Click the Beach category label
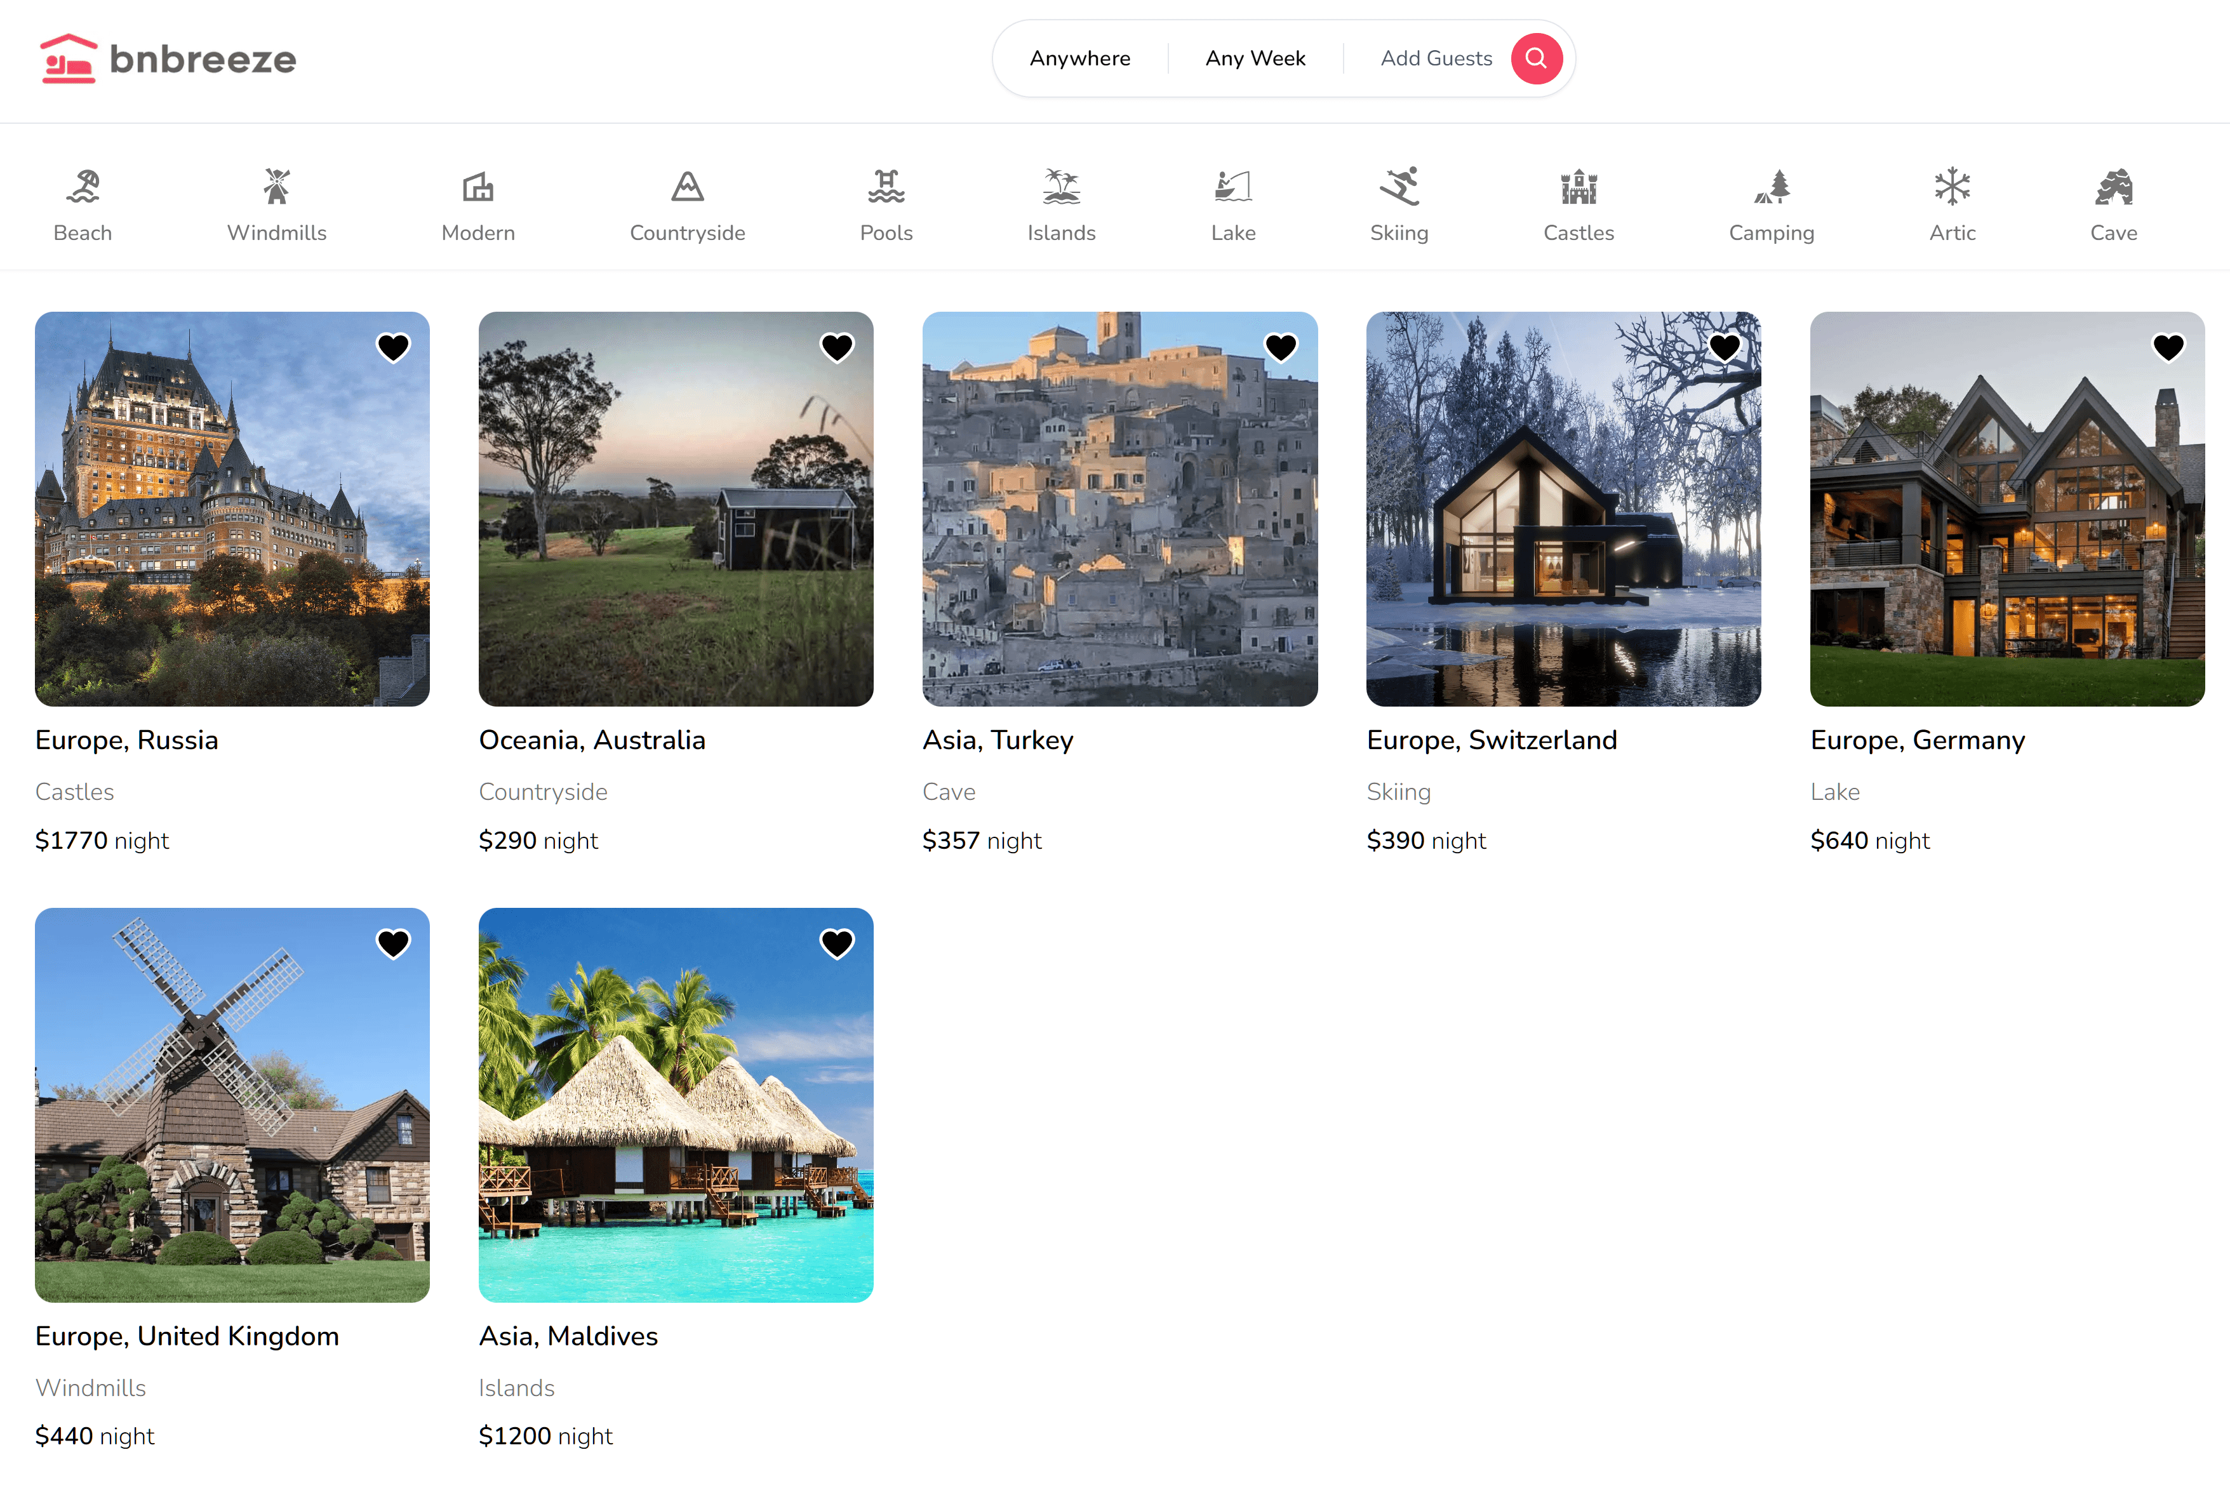This screenshot has width=2230, height=1497. tap(83, 233)
